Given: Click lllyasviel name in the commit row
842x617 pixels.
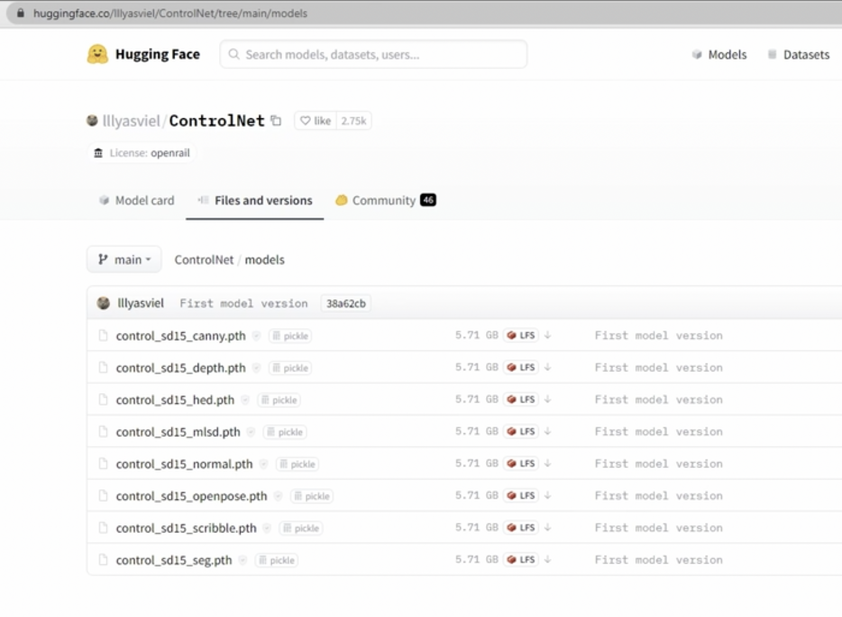Looking at the screenshot, I should [141, 303].
